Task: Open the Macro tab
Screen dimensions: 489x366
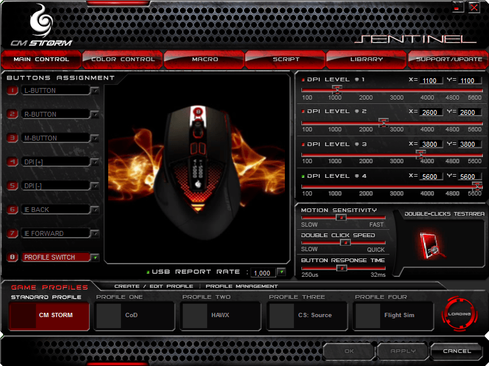Action: pyautogui.click(x=205, y=59)
